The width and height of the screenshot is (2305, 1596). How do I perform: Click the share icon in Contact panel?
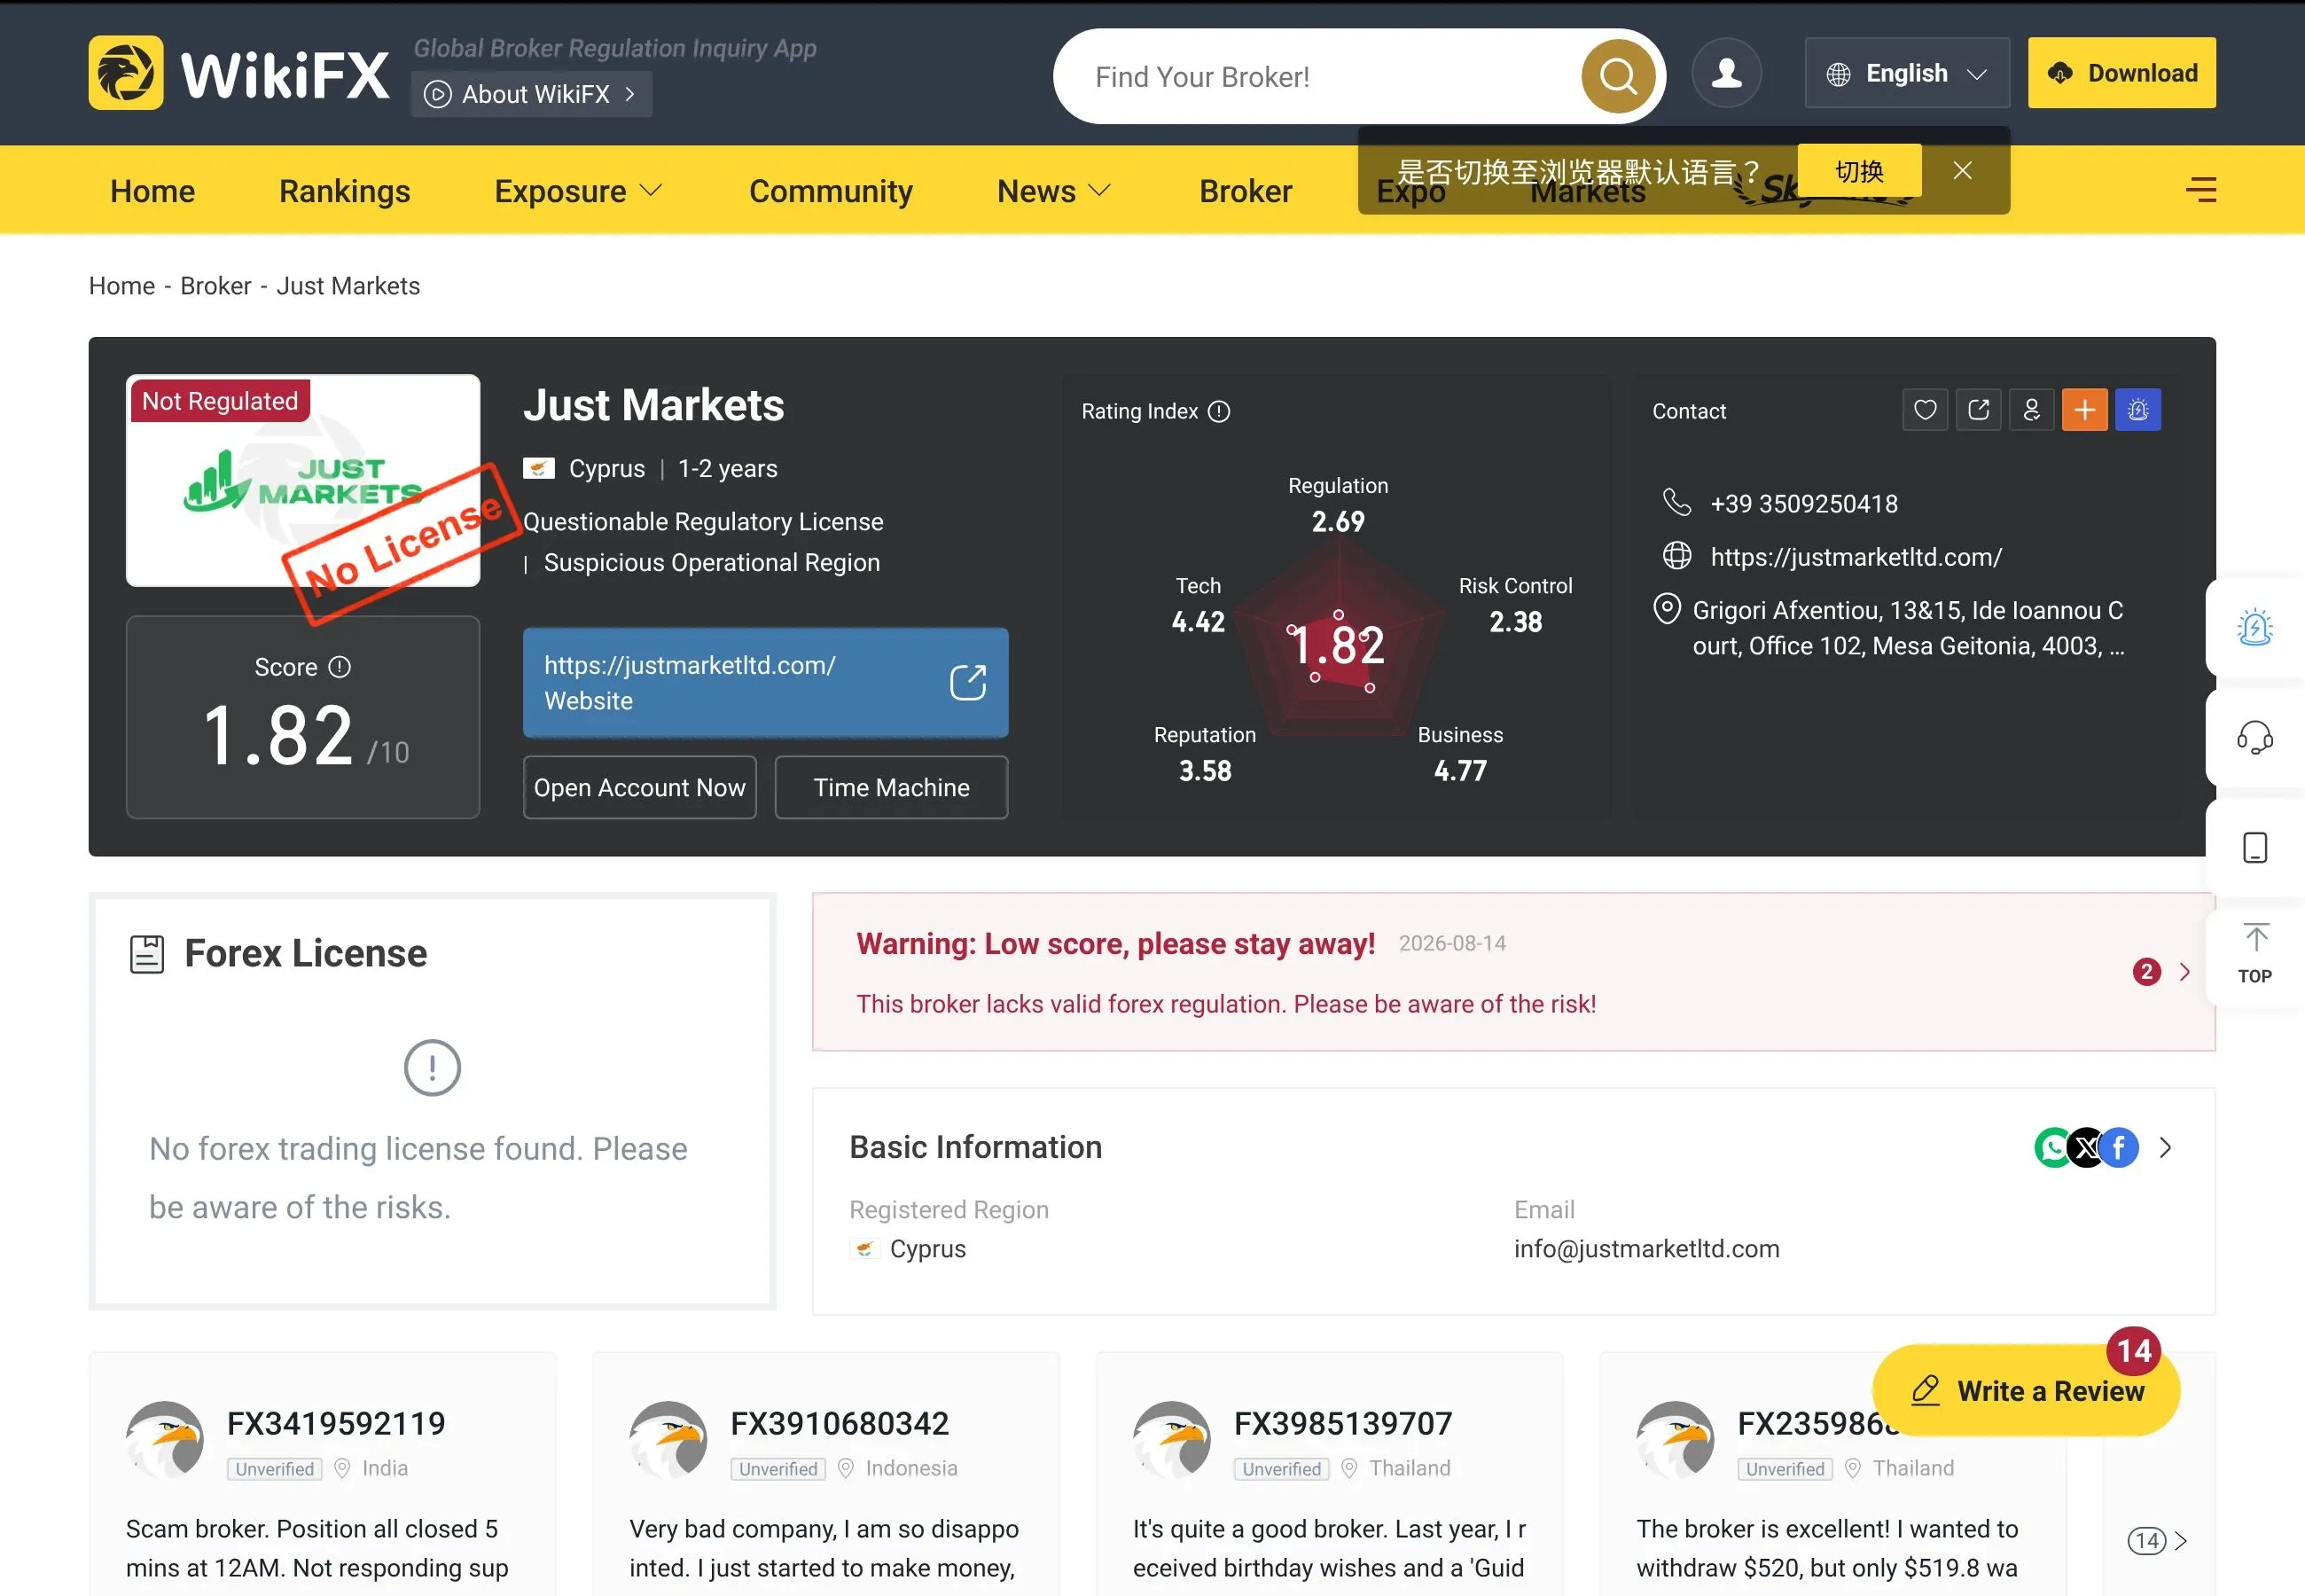tap(1978, 410)
